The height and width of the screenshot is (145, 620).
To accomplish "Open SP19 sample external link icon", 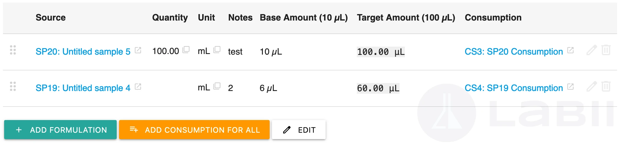I will 138,87.
